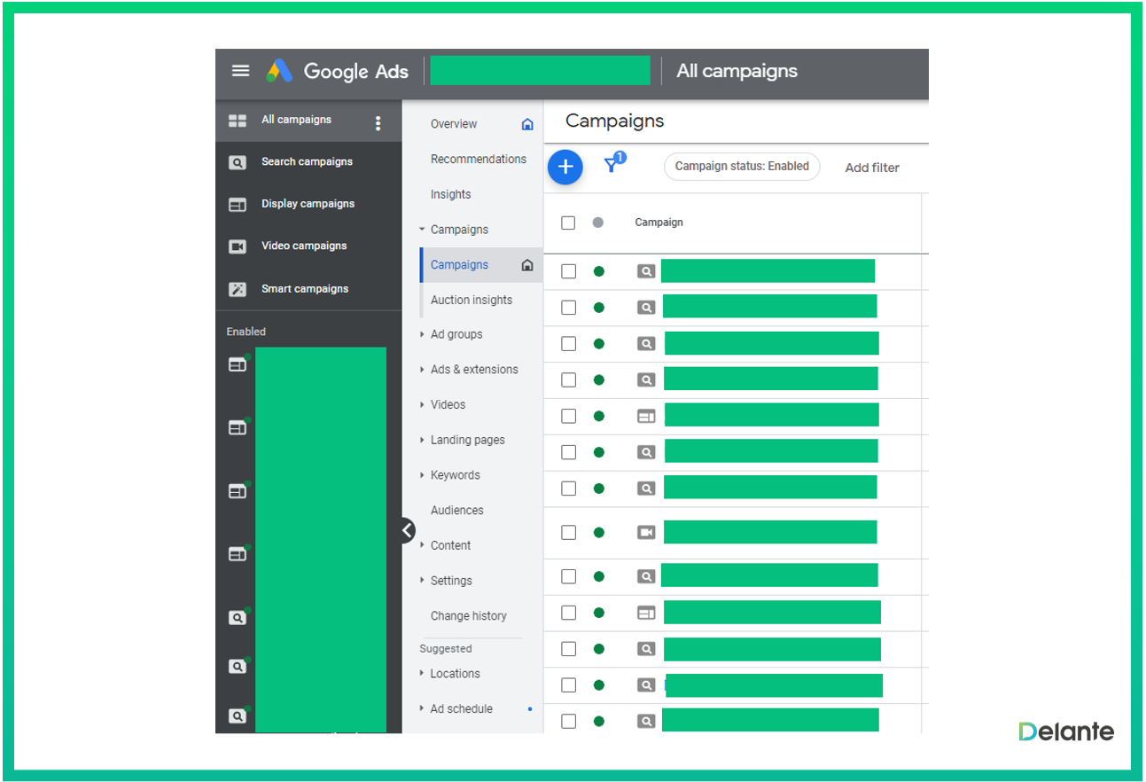Tick the checkbox of the video campaign row

coord(568,533)
